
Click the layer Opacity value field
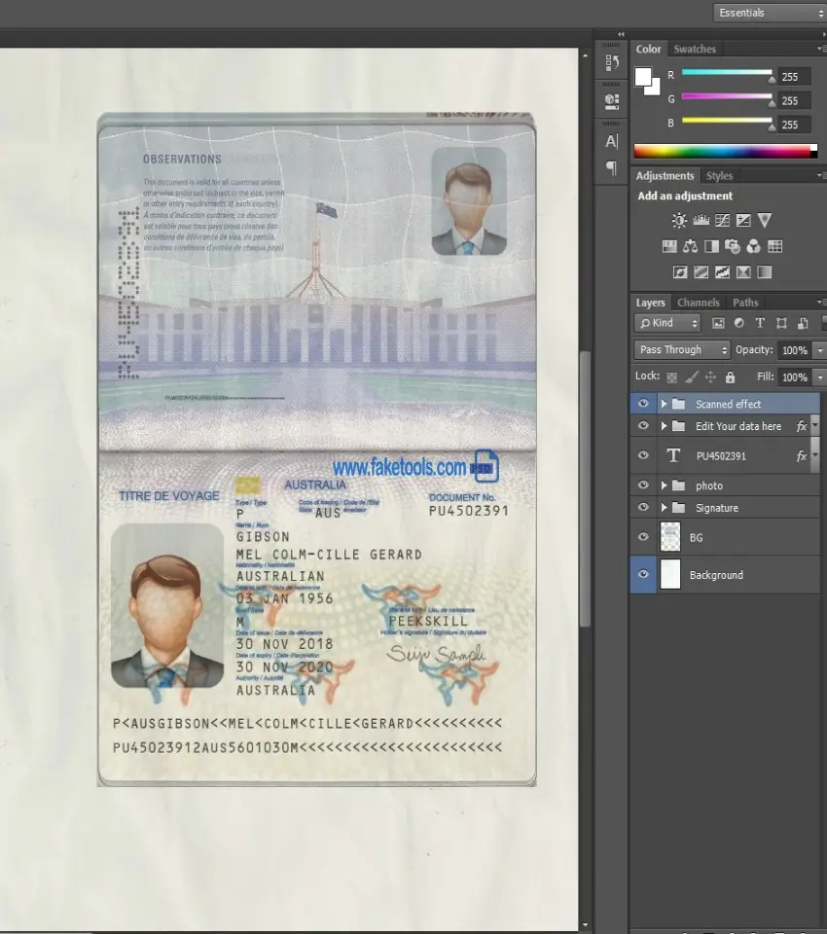[794, 350]
